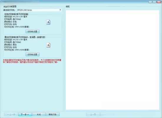Expand the printer selection dropdown arrow
Screen dimensions: 162x118
(60, 10)
